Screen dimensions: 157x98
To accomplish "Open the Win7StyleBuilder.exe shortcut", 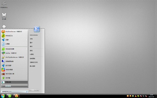I will point(14,57).
